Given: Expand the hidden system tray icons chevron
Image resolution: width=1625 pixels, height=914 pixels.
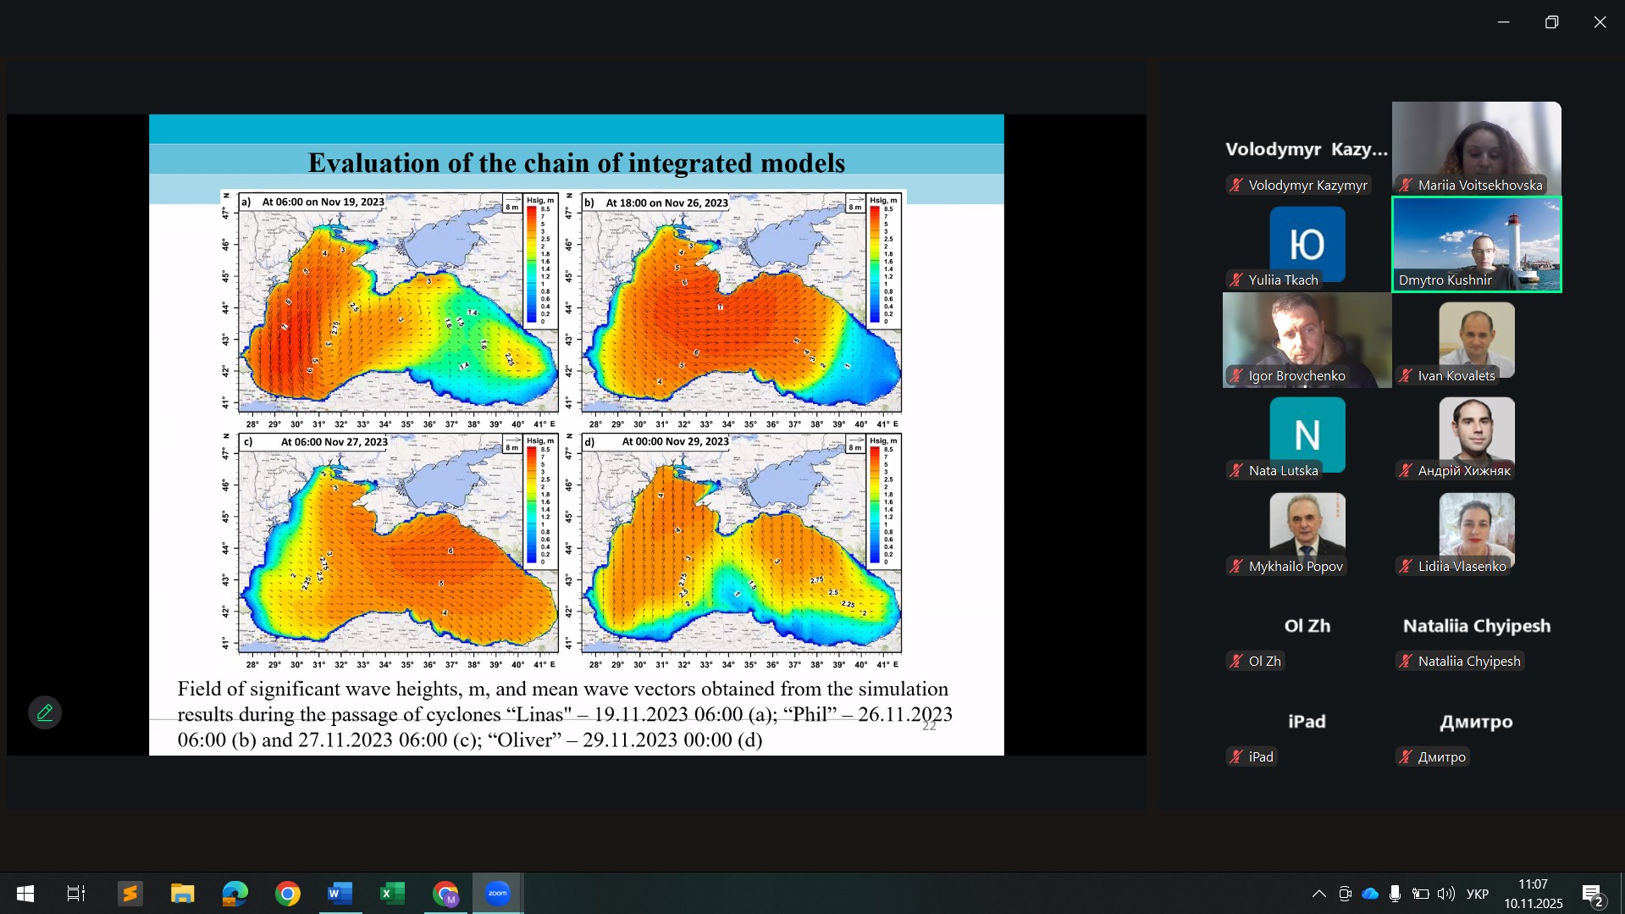Looking at the screenshot, I should click(x=1318, y=894).
